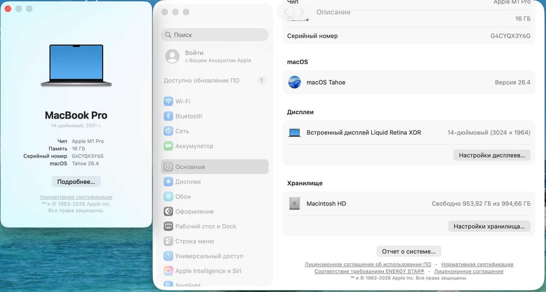The width and height of the screenshot is (546, 292).
Task: Open Лицензионное соглашение об использовании ПО
Action: (x=367, y=265)
